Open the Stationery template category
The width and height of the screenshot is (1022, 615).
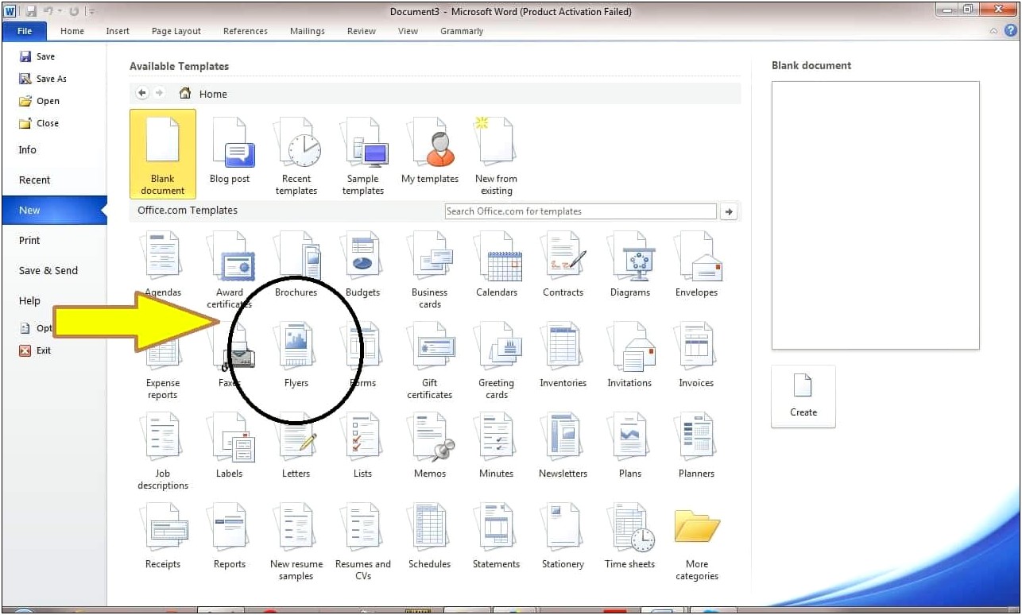pos(563,536)
